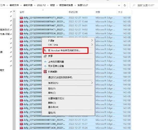Select file name dzfp_221520000000870467_20221...
This screenshot has height=130, width=158.
[x=44, y=26]
